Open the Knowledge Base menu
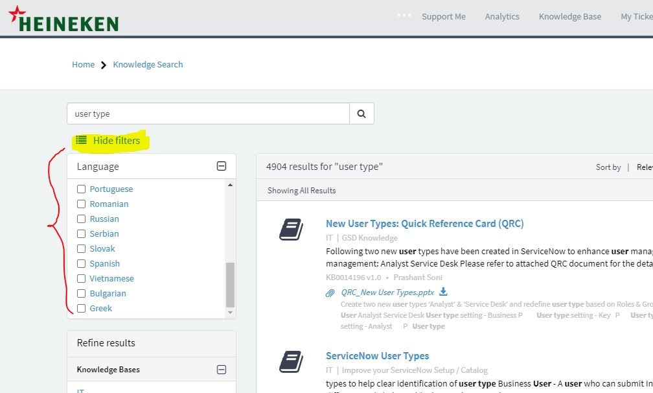The width and height of the screenshot is (653, 393). click(569, 17)
